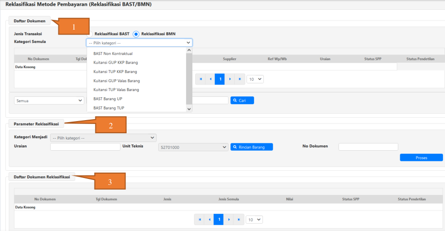Viewport: 445px width, 231px height.
Task: Go to previous page in bottom table pager
Action: pyautogui.click(x=209, y=220)
